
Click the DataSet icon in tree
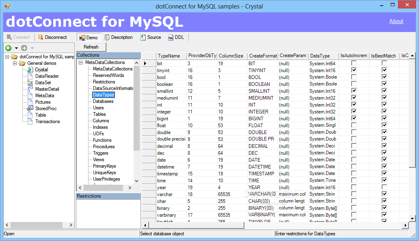pos(30,83)
